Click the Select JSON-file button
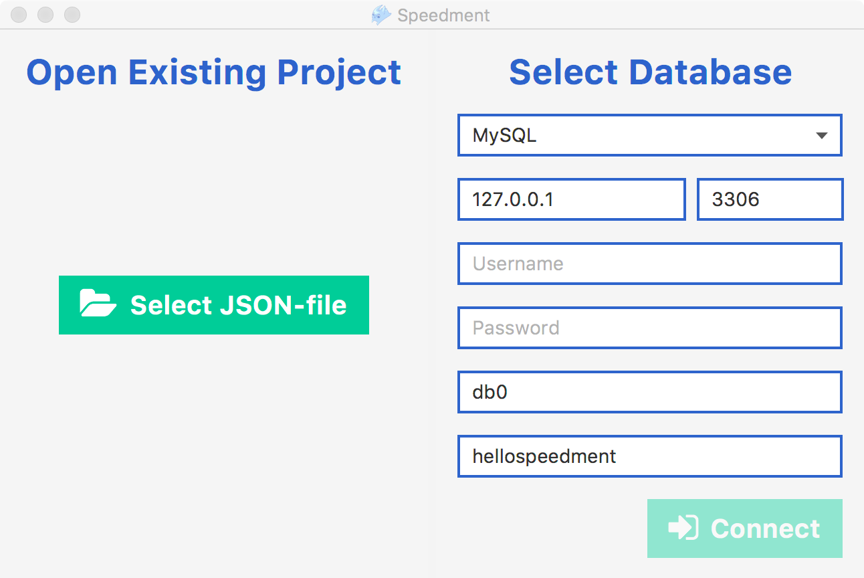This screenshot has width=864, height=578. tap(214, 304)
